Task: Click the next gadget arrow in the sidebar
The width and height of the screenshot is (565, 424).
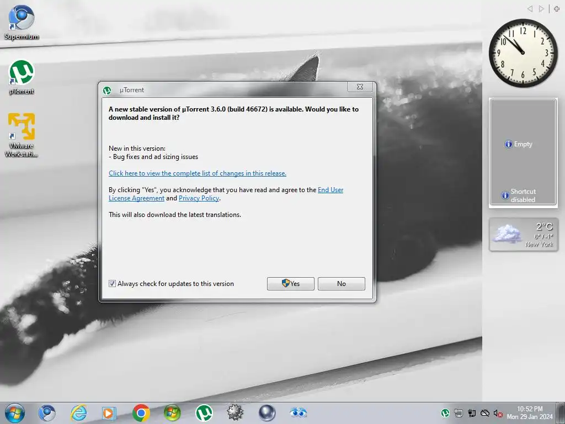Action: 541,9
